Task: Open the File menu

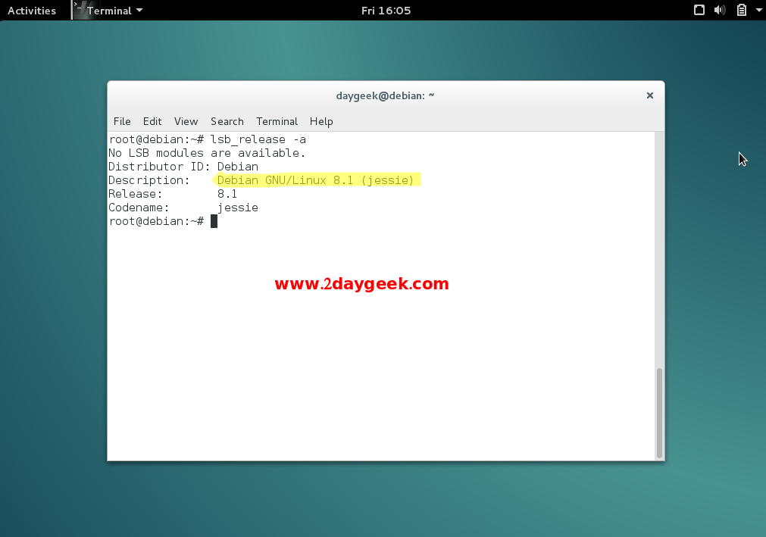Action: (122, 121)
